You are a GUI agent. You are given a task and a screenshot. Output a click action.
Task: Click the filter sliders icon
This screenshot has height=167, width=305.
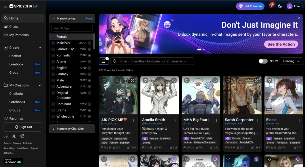pyautogui.click(x=103, y=61)
